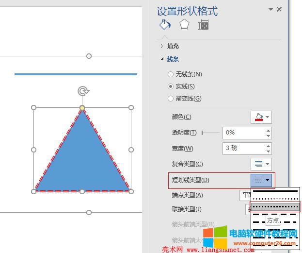The image size is (302, 253).
Task: Open the compound type (复合类型) picker
Action: pyautogui.click(x=261, y=164)
